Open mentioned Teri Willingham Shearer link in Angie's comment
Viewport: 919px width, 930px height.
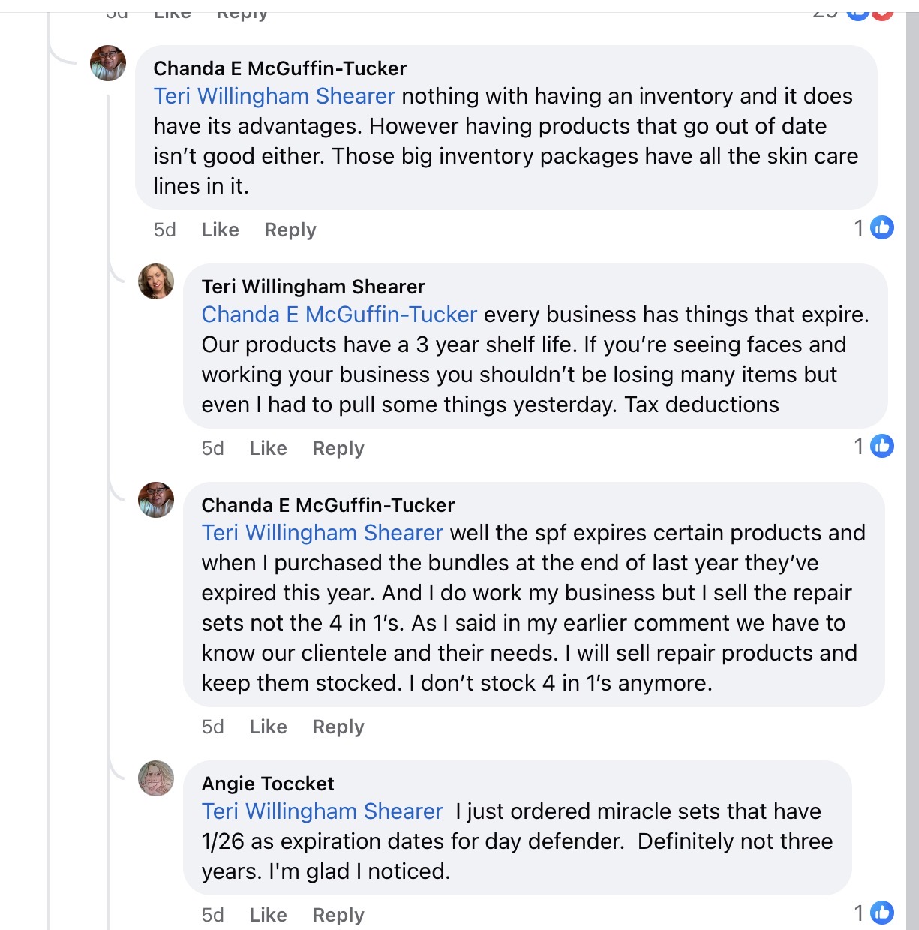coord(322,811)
